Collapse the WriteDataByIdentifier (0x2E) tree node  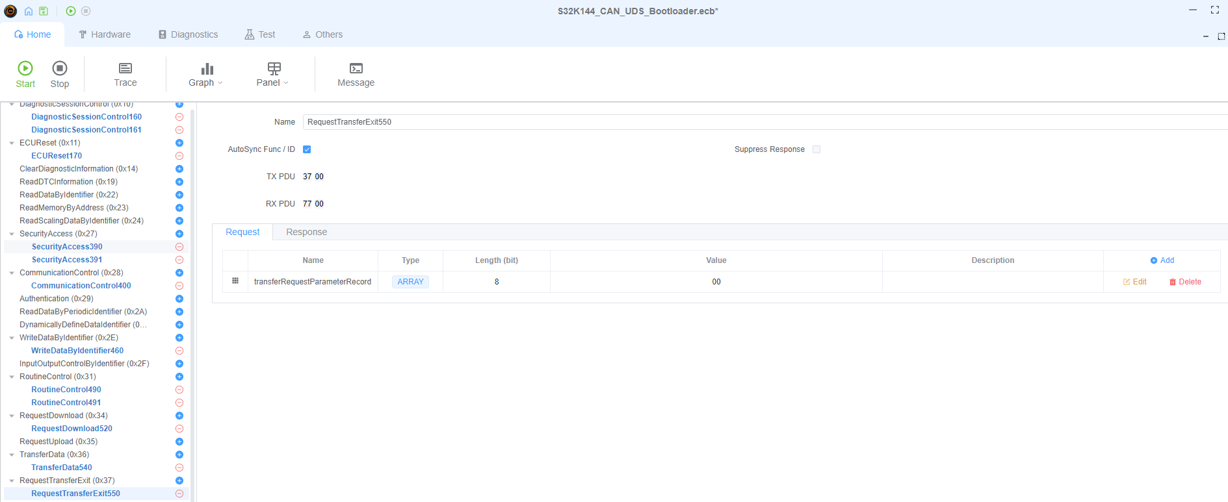coord(12,338)
